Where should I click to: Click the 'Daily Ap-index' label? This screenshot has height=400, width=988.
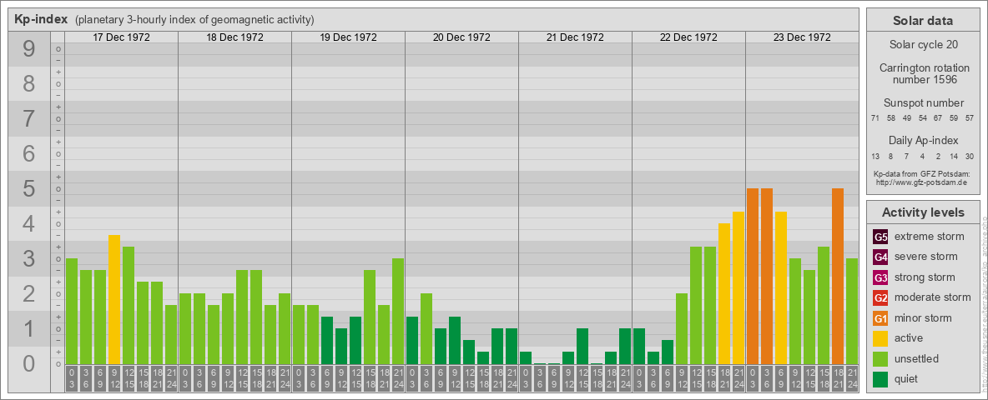[x=923, y=140]
